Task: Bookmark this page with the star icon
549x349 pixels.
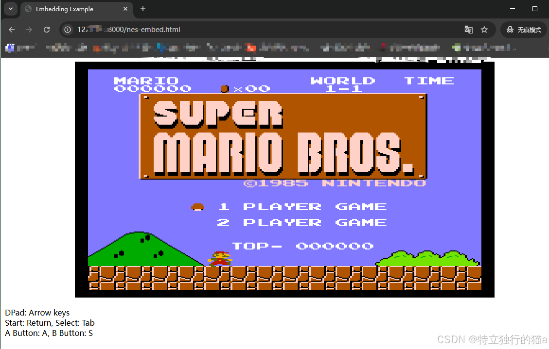Action: (x=484, y=30)
